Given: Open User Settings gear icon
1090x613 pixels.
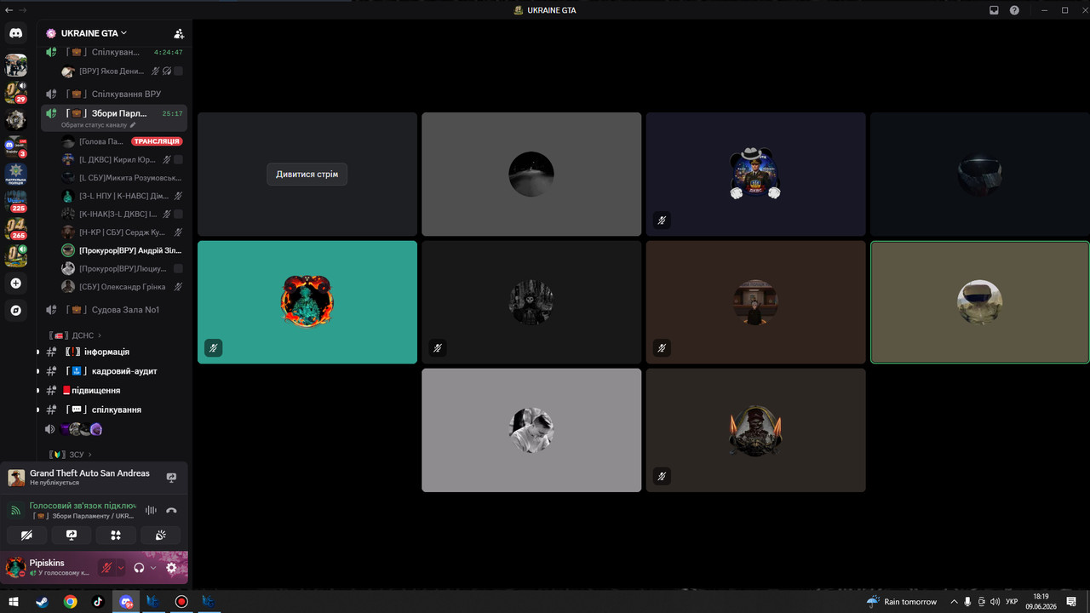Looking at the screenshot, I should point(171,568).
